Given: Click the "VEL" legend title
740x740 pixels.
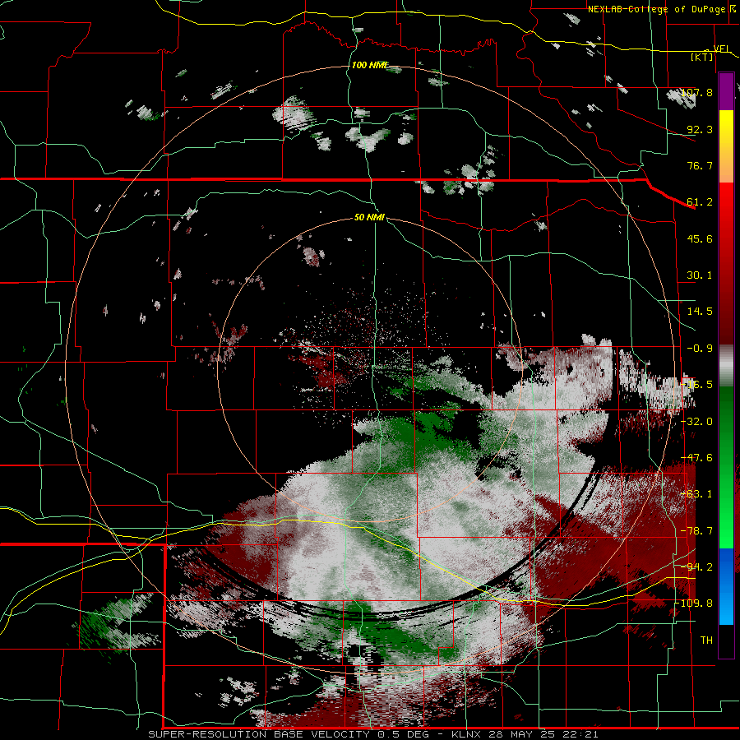Looking at the screenshot, I should 722,49.
